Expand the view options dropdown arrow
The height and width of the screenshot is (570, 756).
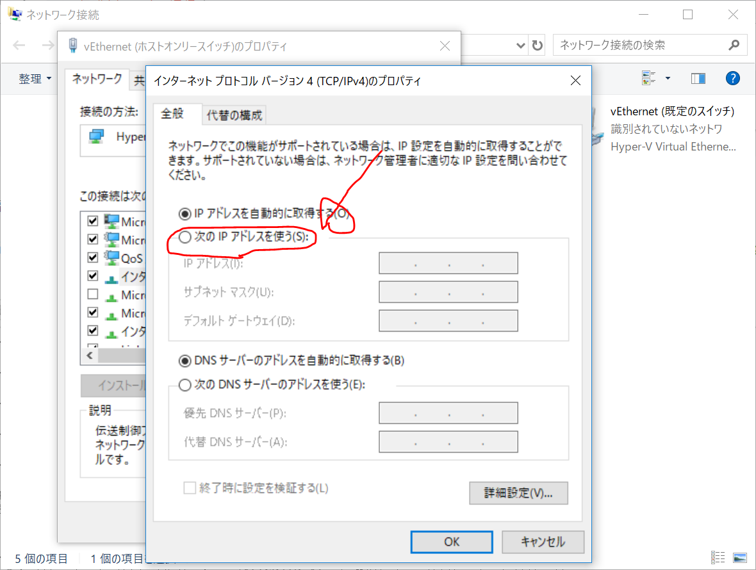point(668,78)
